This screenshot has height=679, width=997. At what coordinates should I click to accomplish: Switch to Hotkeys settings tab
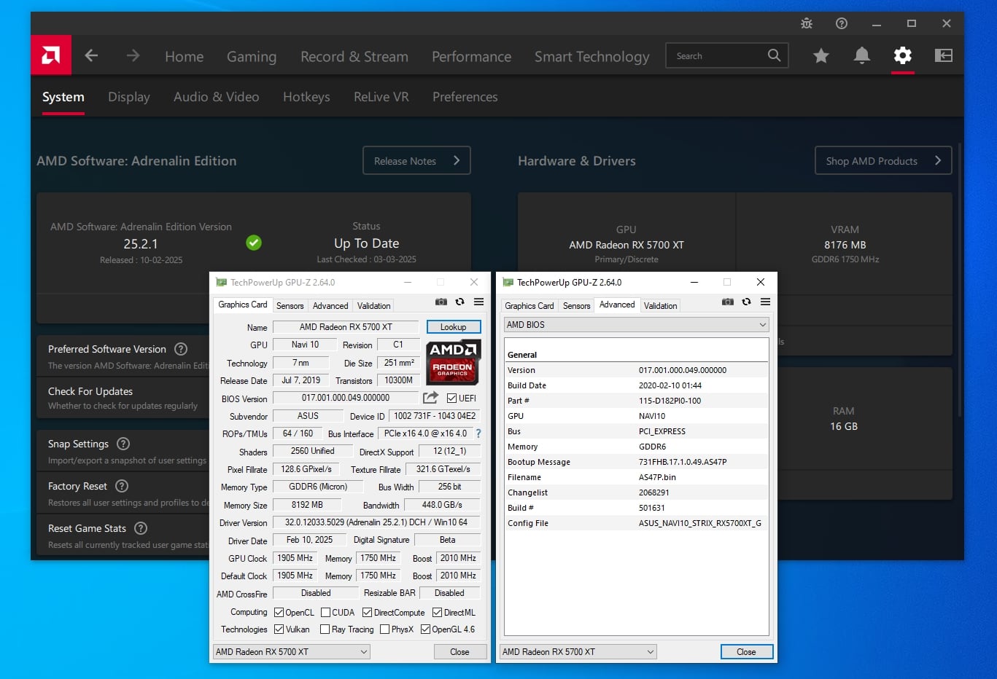coord(306,97)
